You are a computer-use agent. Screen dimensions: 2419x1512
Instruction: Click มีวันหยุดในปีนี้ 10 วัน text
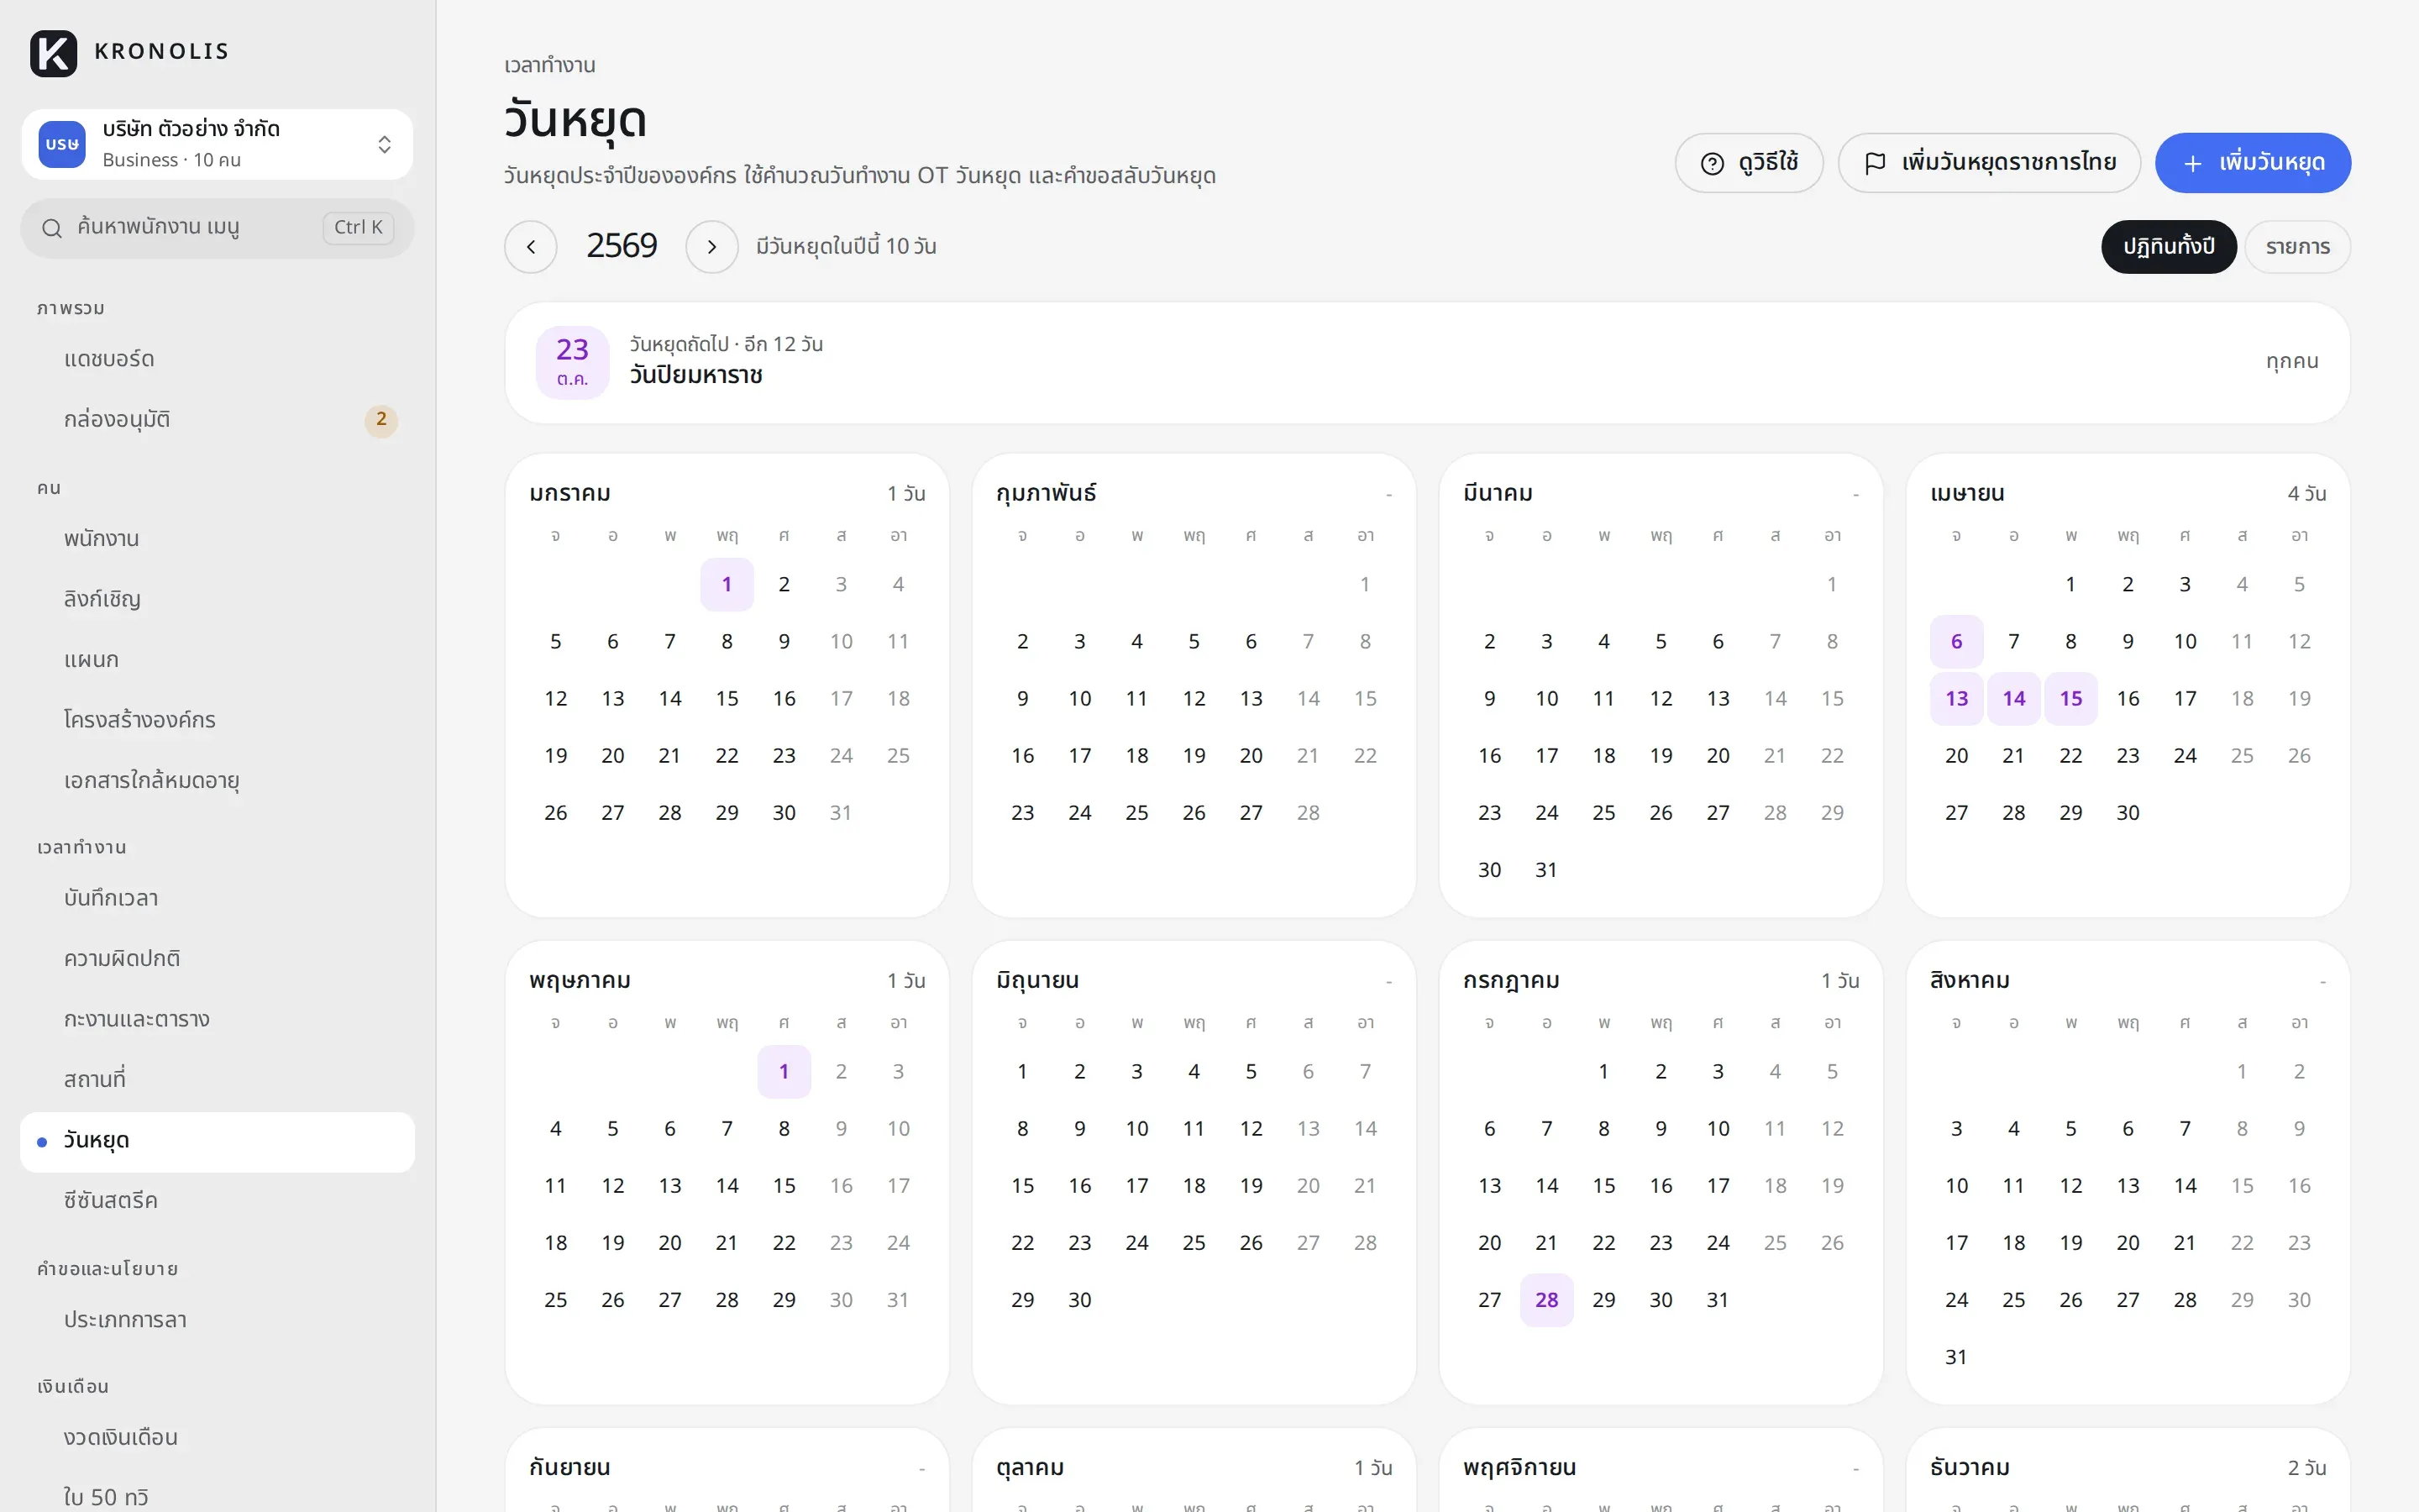[x=846, y=247]
